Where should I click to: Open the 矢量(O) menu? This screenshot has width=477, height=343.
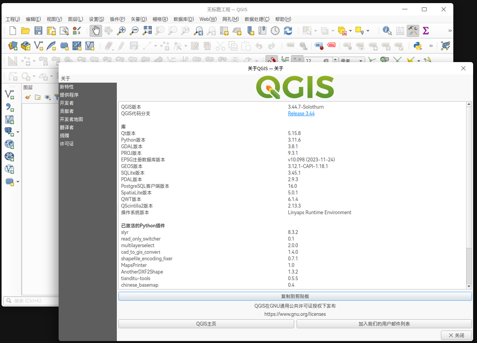(139, 19)
